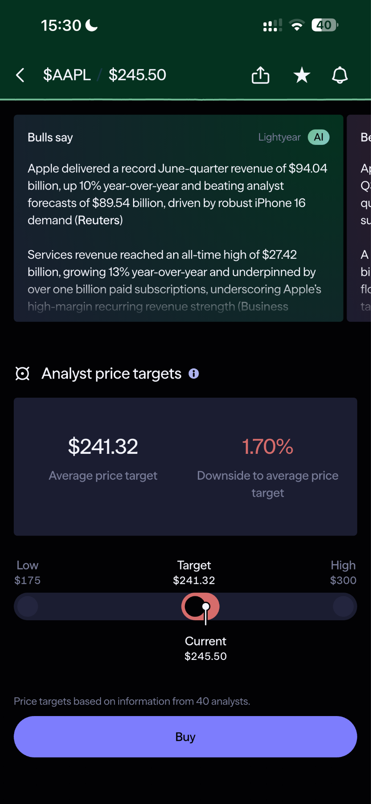Image resolution: width=371 pixels, height=804 pixels.
Task: Tap the Lightyear AI badge
Action: click(318, 137)
